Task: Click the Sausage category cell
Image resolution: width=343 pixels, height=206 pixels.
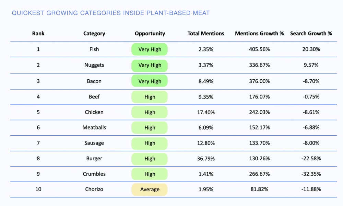Action: click(x=94, y=143)
